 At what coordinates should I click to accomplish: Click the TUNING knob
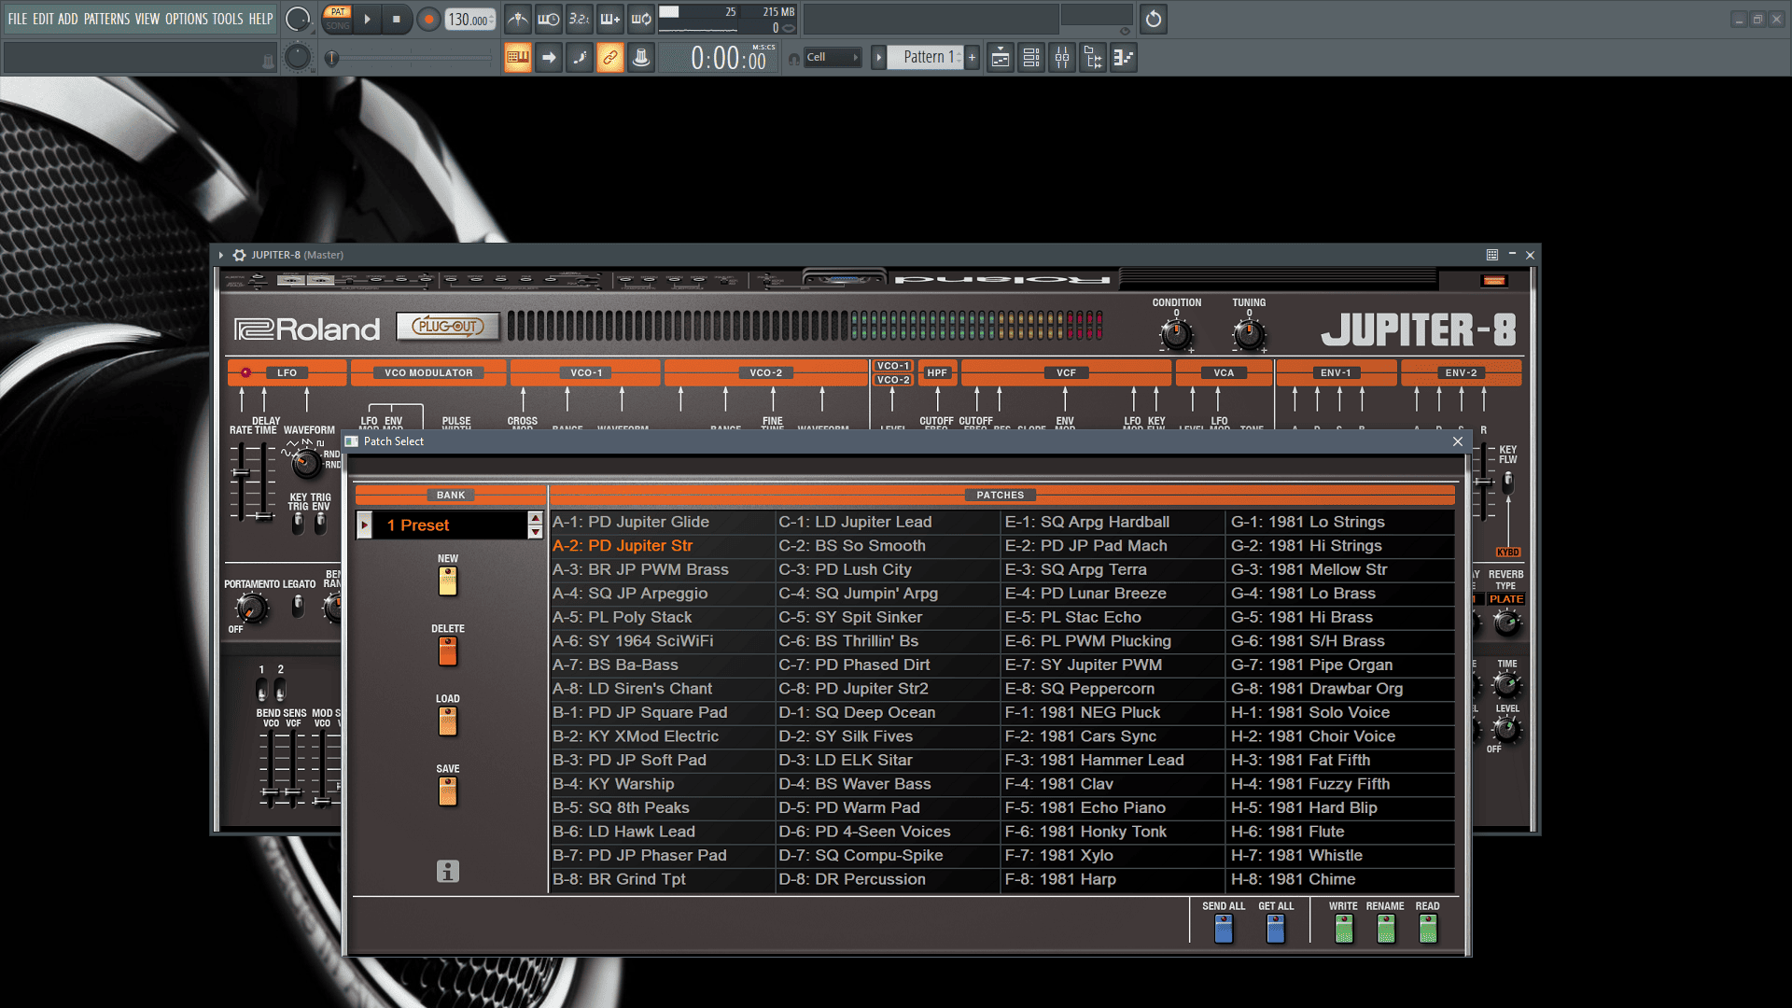[1249, 334]
